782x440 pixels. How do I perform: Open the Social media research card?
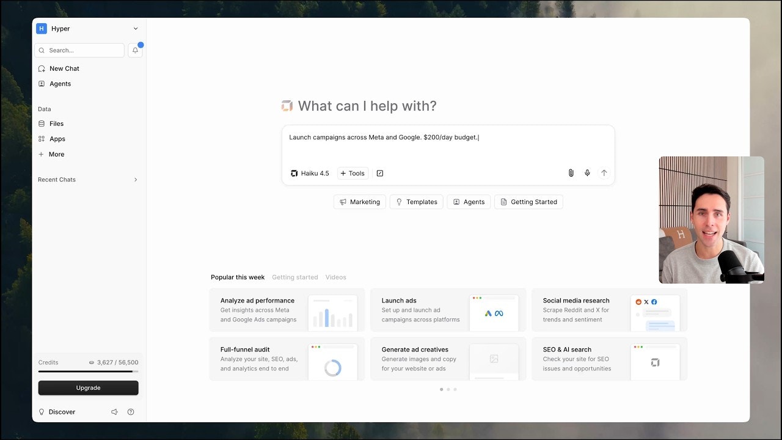coord(610,310)
